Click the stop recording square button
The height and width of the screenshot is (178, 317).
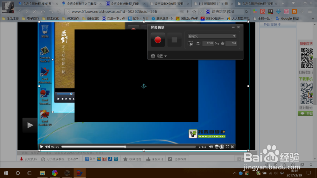pos(174,40)
